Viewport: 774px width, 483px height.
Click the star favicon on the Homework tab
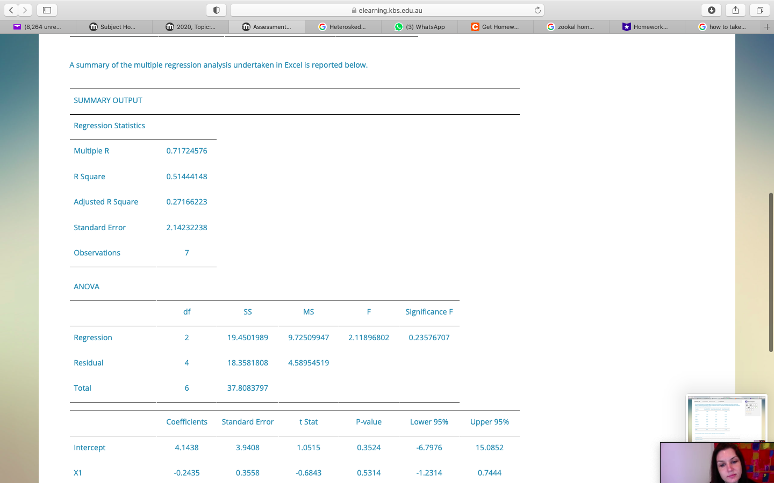point(627,27)
